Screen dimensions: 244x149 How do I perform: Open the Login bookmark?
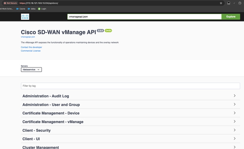click(x=42, y=9)
